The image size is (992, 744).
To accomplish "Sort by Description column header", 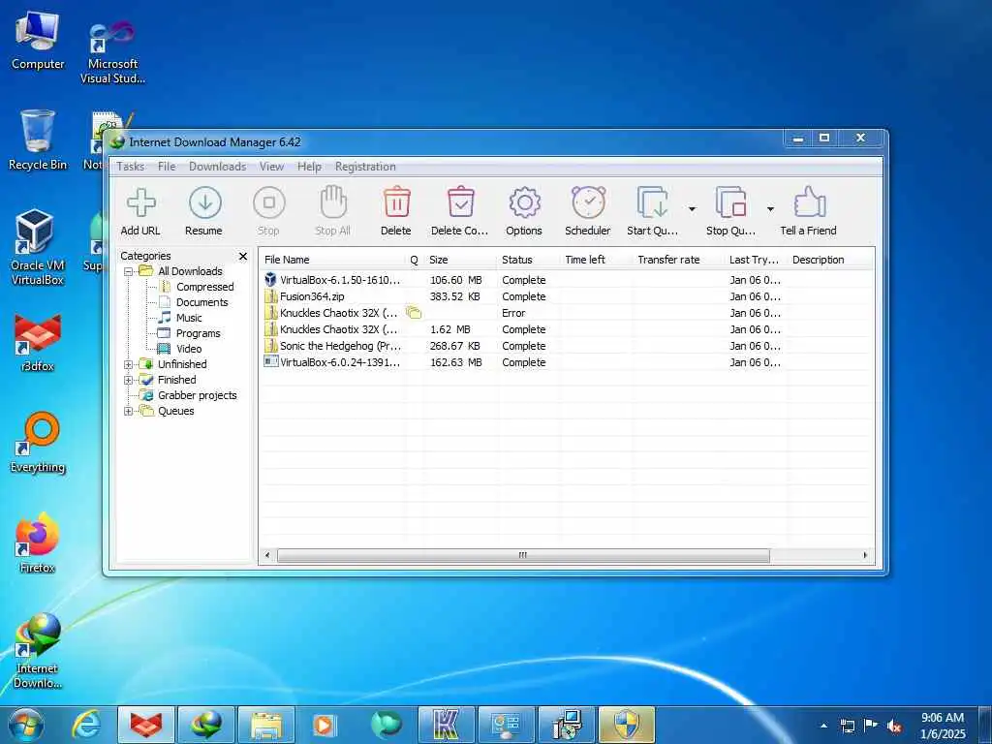I will [x=830, y=260].
